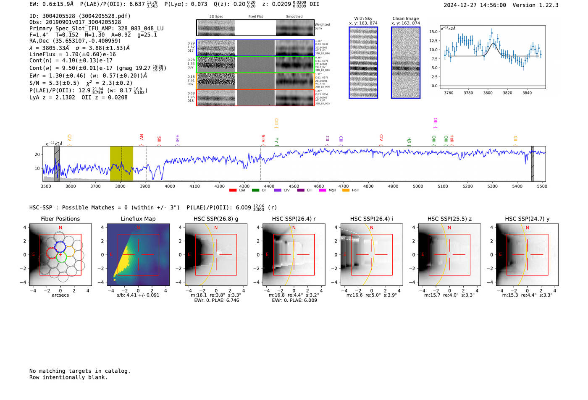Select the HSC SSP(25.5) z image
This screenshot has width=588, height=400.
click(449, 254)
